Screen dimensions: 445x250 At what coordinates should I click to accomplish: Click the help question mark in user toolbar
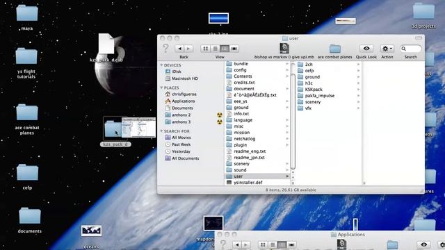click(x=165, y=49)
